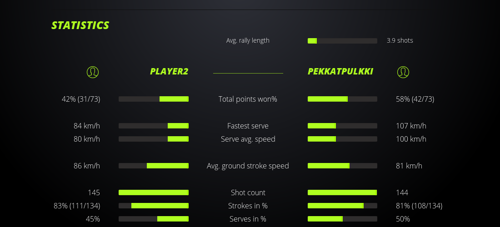Select the PLAYER2 name heading
The image size is (500, 227).
coord(169,72)
